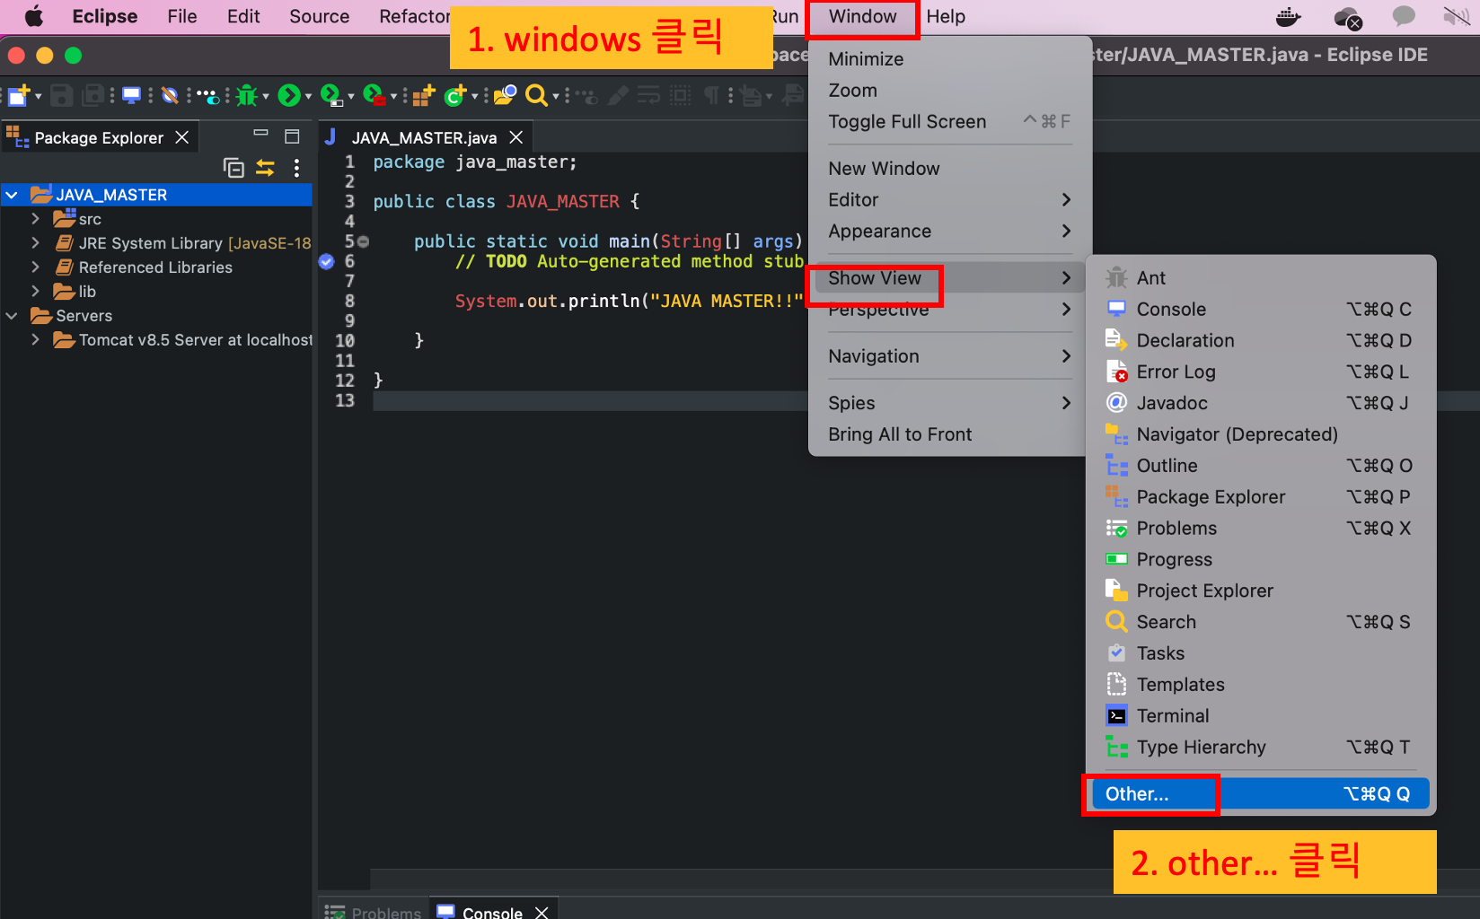Select Problems view in Show View submenu
This screenshot has height=919, width=1480.
1261,529
